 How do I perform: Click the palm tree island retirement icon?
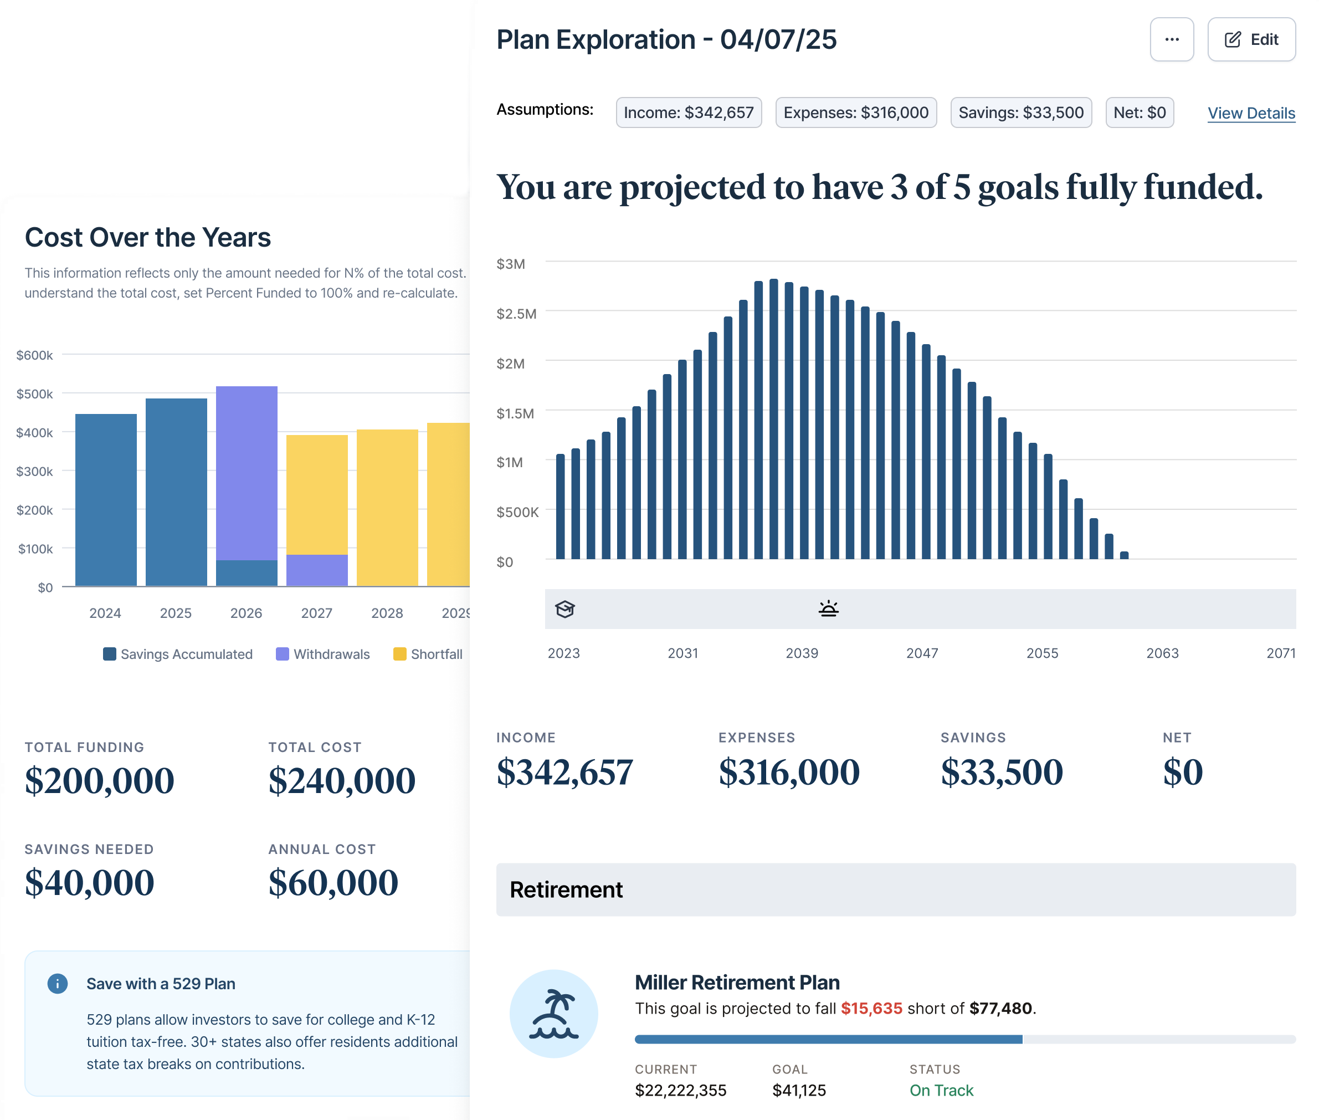[553, 1014]
